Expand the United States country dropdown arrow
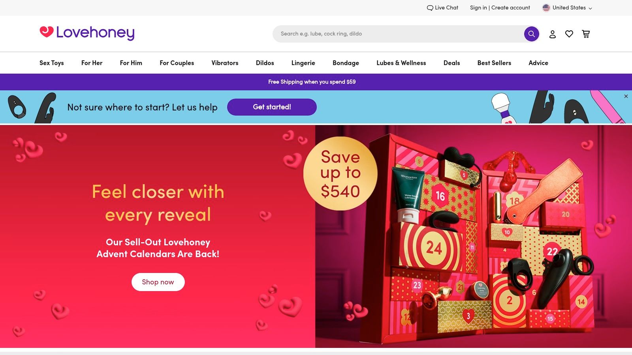The image size is (632, 355). (x=590, y=8)
